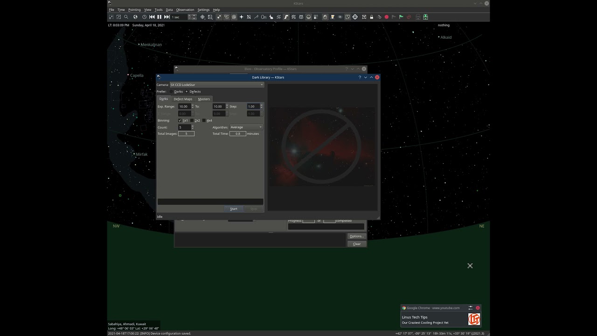The height and width of the screenshot is (336, 597).
Task: Click the magnifier Find Object toolbar icon
Action: (126, 17)
